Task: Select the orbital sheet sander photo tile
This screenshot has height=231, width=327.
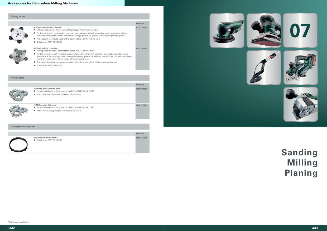Action: [264, 31]
